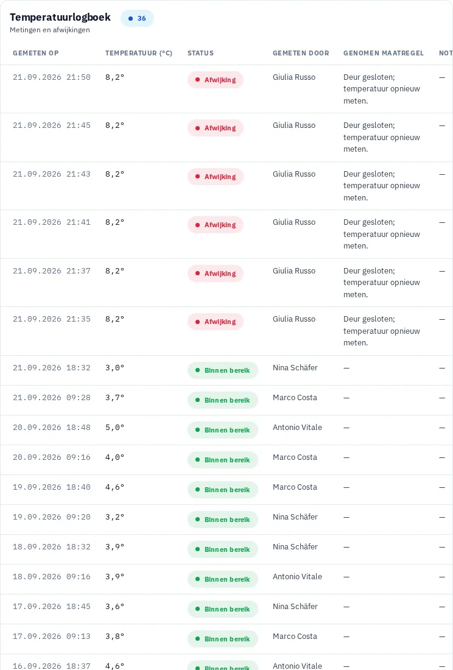Click the timestamp 20.09.2026 18:48
The width and height of the screenshot is (453, 670).
coord(52,428)
